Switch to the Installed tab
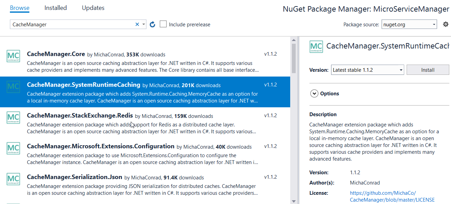 (x=56, y=8)
